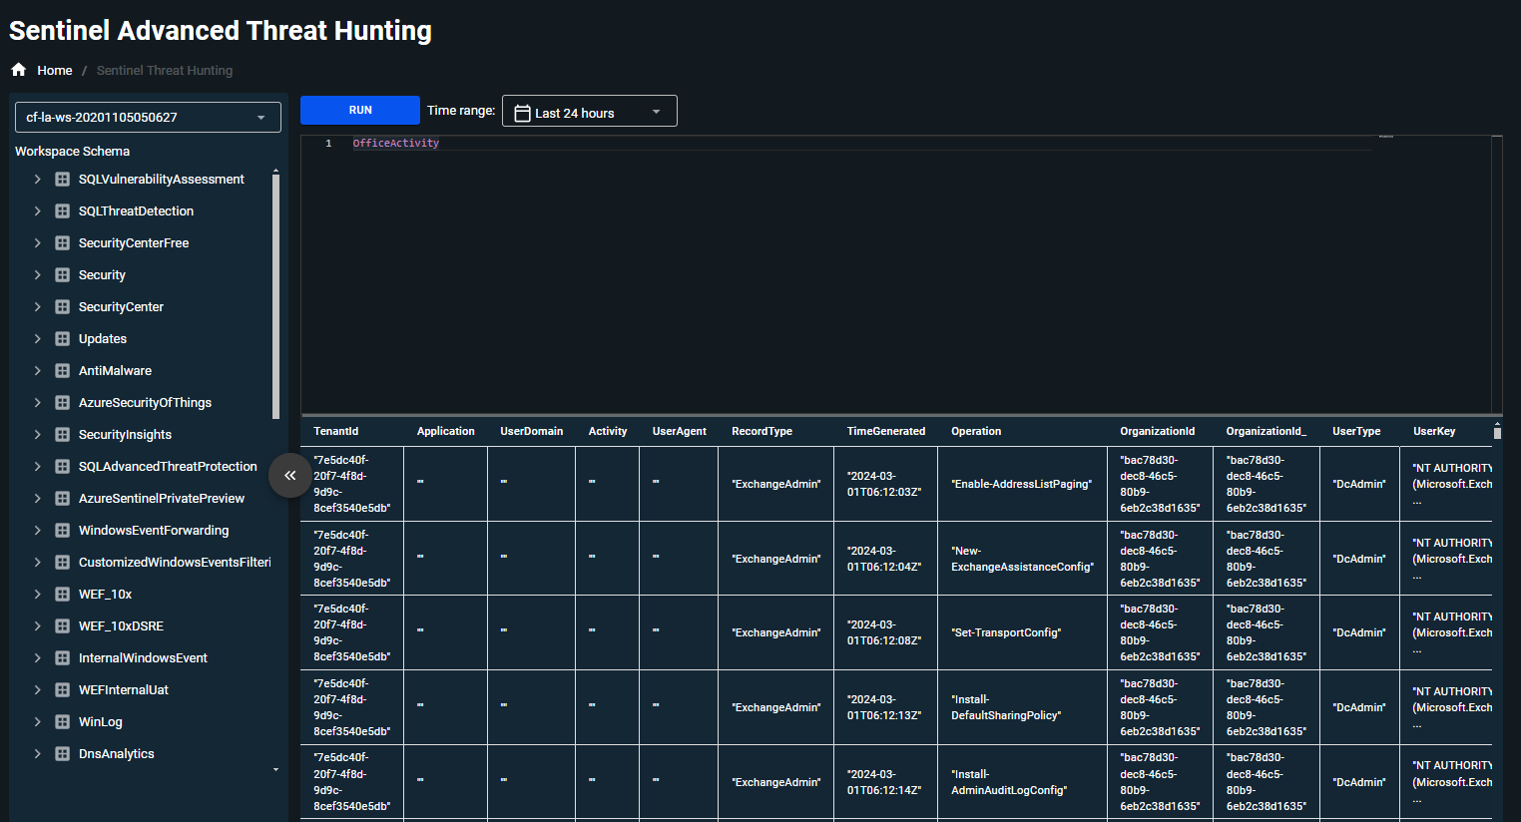Click the table icon beside SecurityCenterFree

point(61,242)
